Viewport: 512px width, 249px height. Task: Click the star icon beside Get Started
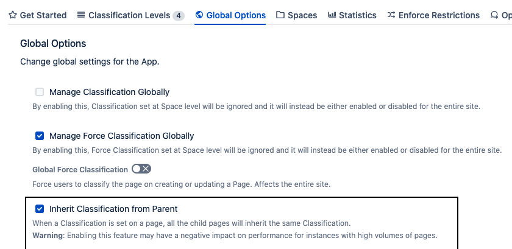point(13,15)
